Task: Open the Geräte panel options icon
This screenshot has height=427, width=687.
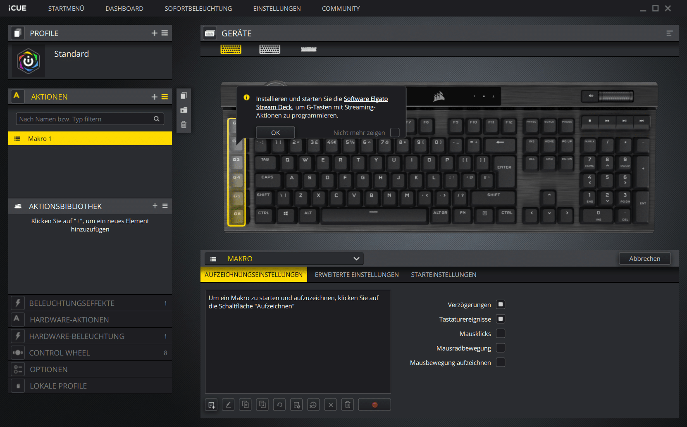Action: [670, 33]
